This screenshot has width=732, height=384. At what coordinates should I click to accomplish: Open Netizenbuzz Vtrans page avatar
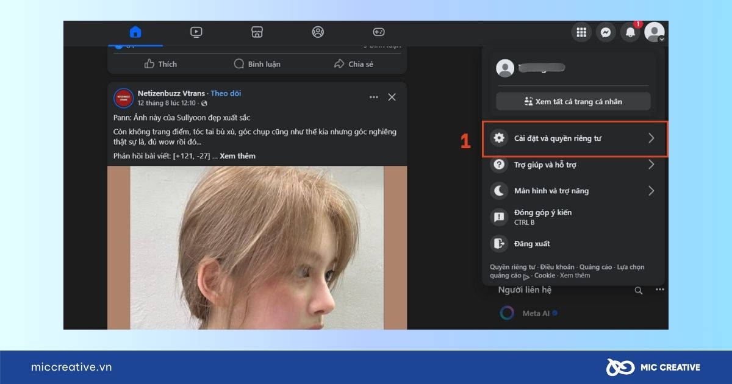123,98
